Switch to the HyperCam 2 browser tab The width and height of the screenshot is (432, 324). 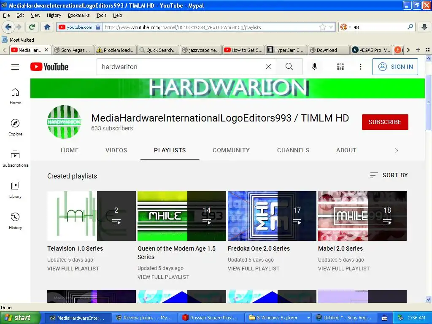pyautogui.click(x=286, y=50)
